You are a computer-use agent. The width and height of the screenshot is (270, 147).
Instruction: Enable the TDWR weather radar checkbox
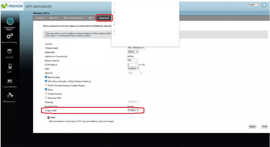point(46,85)
